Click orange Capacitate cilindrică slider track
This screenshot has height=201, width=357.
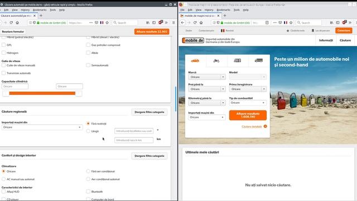(42, 93)
